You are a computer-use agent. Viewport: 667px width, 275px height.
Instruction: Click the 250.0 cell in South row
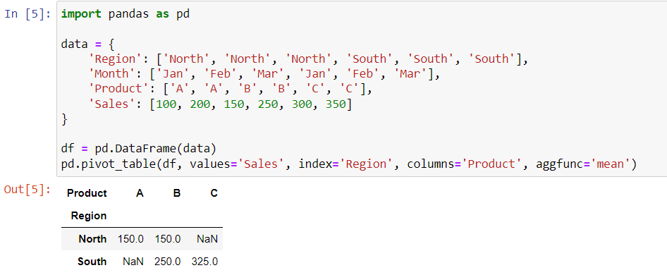click(x=168, y=262)
